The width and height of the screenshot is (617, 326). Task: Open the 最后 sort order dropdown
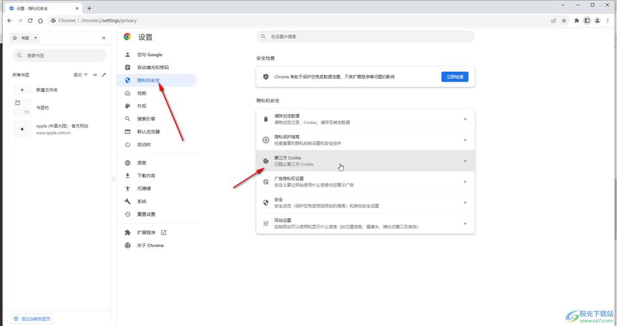(81, 74)
